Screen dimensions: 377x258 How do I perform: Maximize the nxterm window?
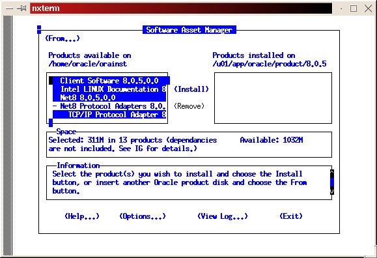tap(354, 8)
